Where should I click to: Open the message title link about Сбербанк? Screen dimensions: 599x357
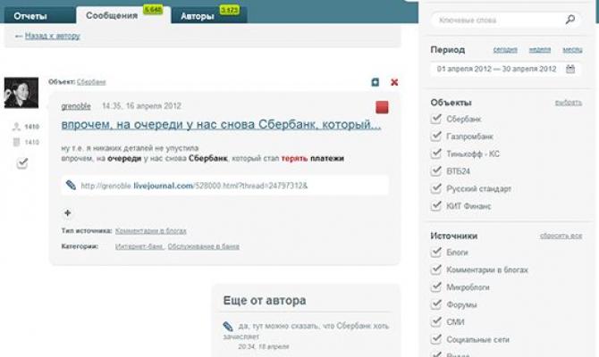pos(221,124)
